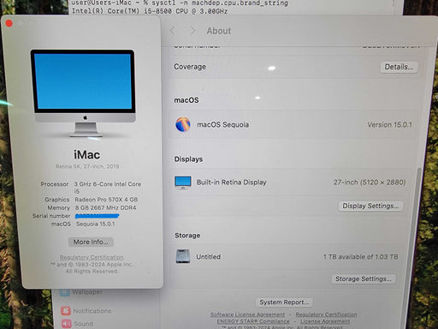Close the About This Mac window
Image resolution: width=438 pixels, height=329 pixels.
tap(9, 23)
